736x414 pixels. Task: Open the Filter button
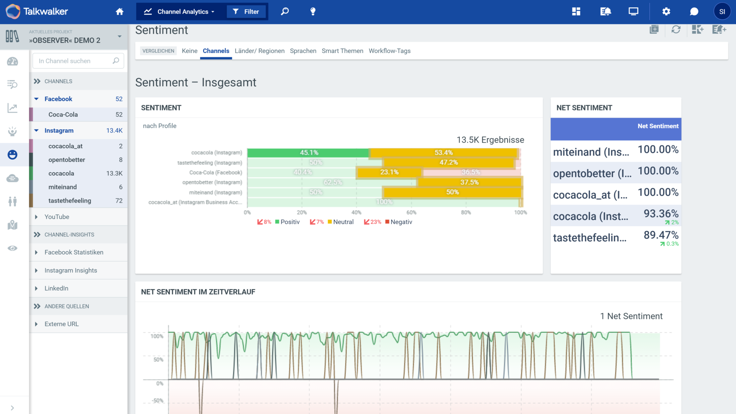[246, 11]
